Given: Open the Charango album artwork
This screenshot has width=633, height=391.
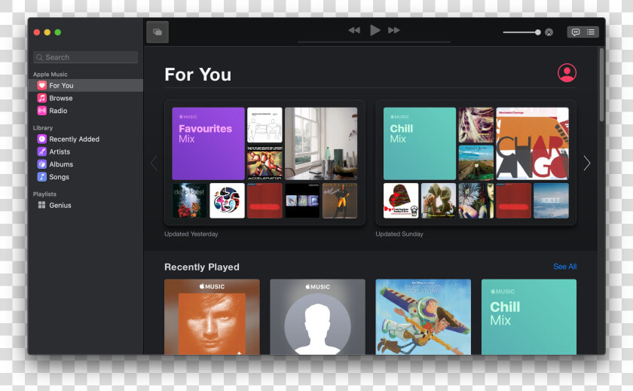Looking at the screenshot, I should tap(532, 143).
